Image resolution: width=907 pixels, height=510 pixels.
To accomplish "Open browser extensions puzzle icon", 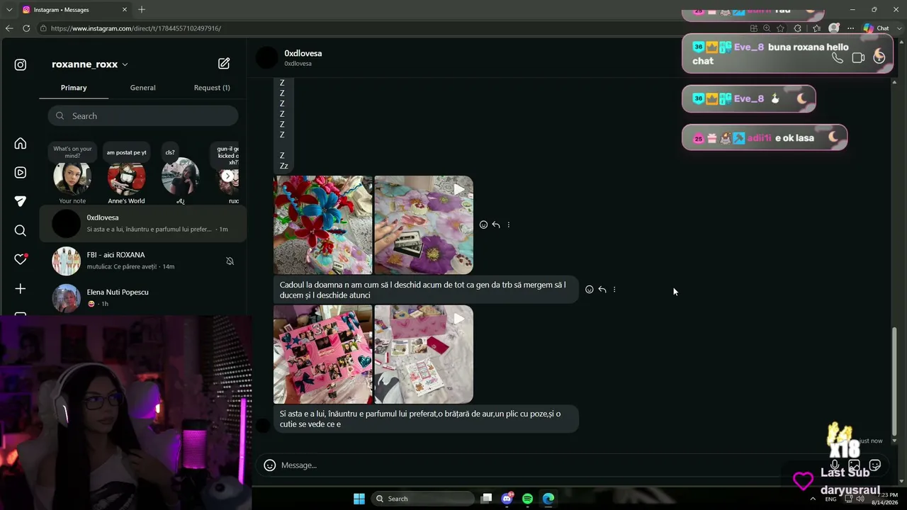I will [x=798, y=28].
